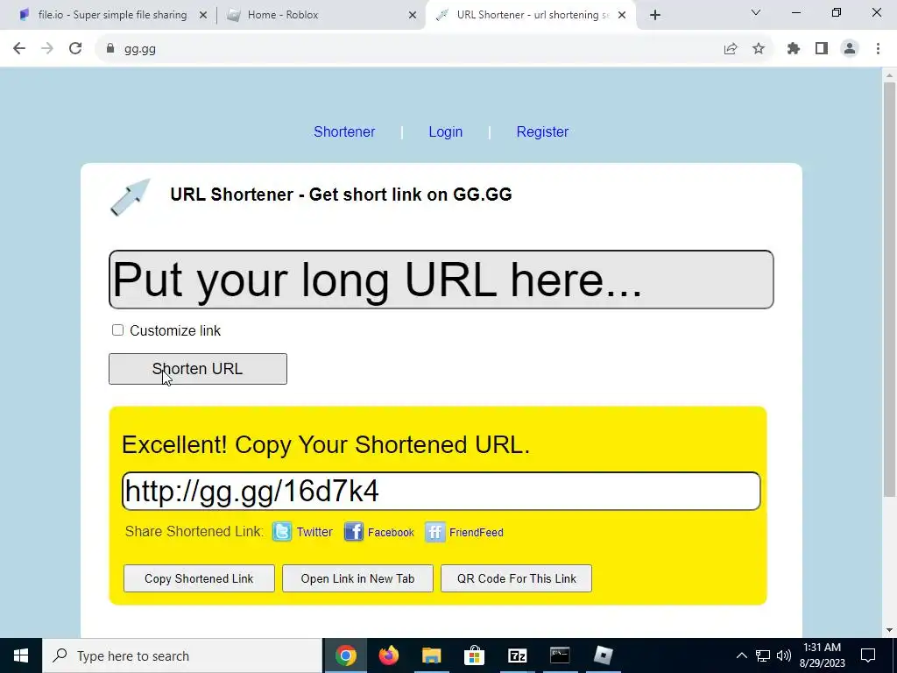This screenshot has width=897, height=673.
Task: Close the URL Shortener tab
Action: pos(622,15)
